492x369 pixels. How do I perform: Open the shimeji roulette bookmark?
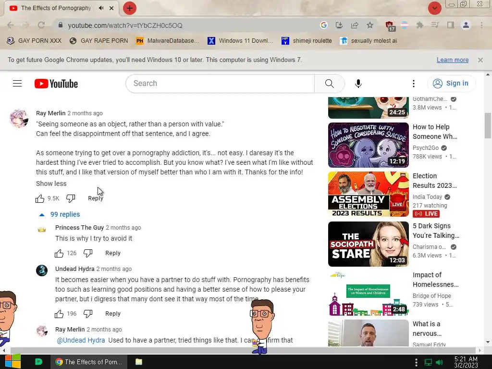click(x=307, y=41)
